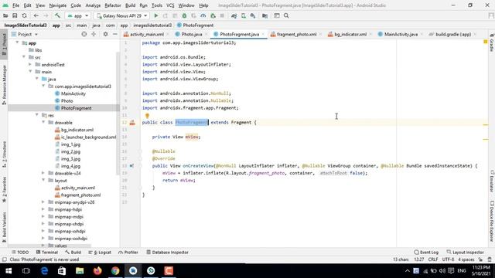Screen dimensions: 495x278
Task: Click the CRLF line separator status entry
Action: pyautogui.click(x=433, y=259)
